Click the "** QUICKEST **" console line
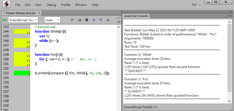The width and height of the screenshot is (234, 111). 135,71
